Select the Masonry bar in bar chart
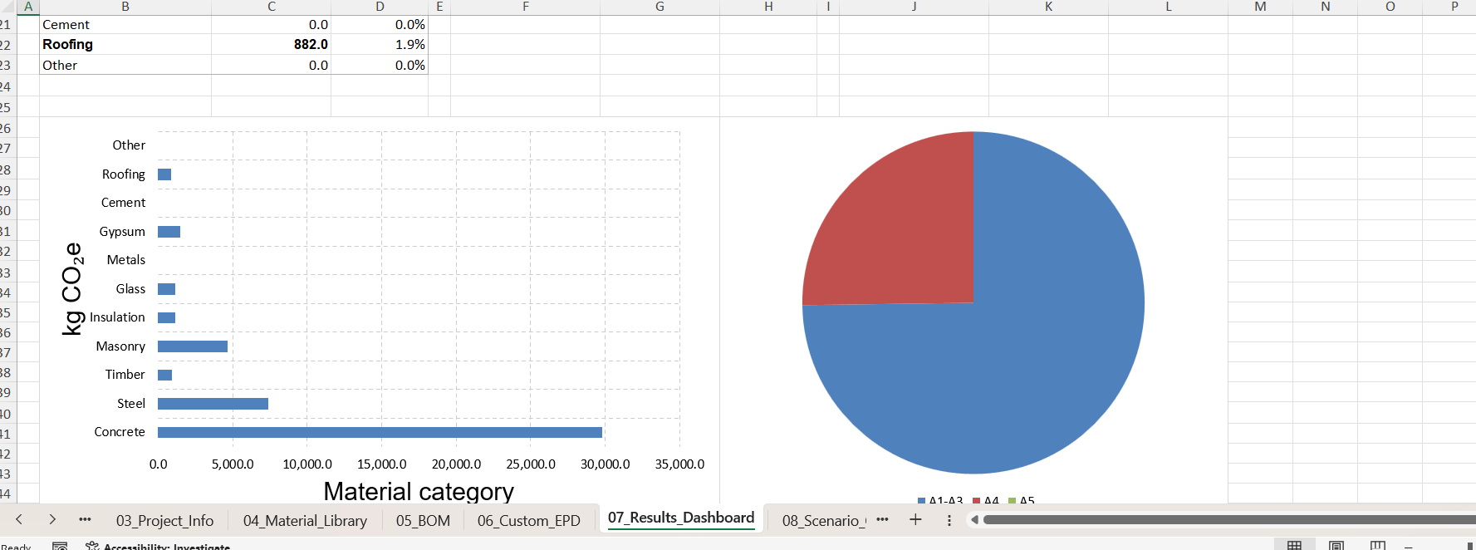Screen dimensions: 1476x550 pyautogui.click(x=193, y=346)
